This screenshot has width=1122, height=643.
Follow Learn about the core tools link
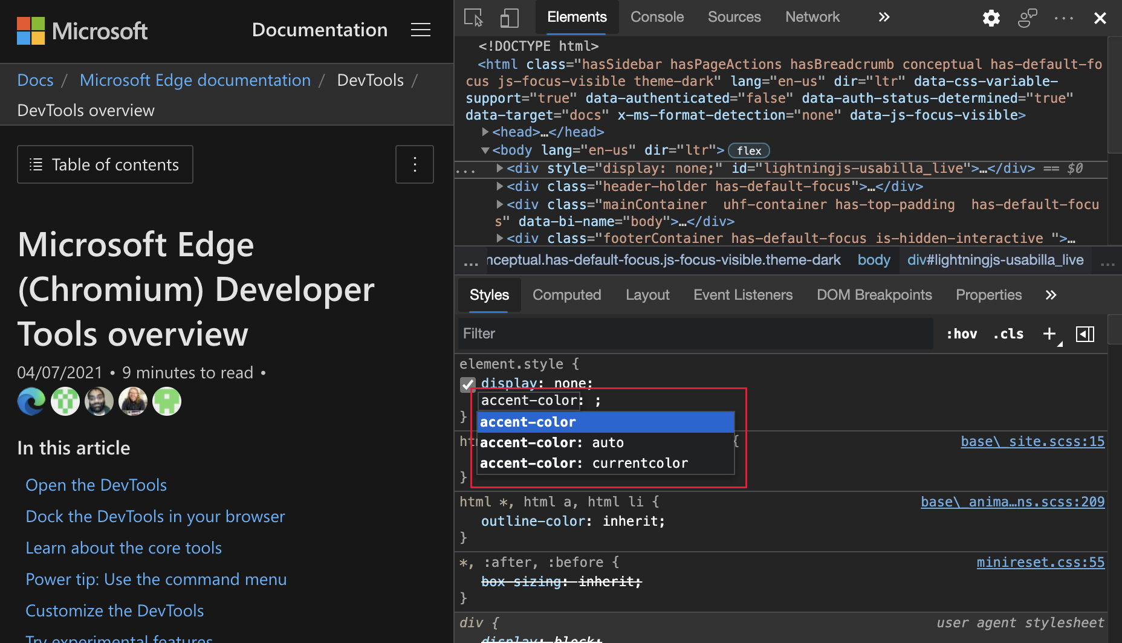coord(123,548)
